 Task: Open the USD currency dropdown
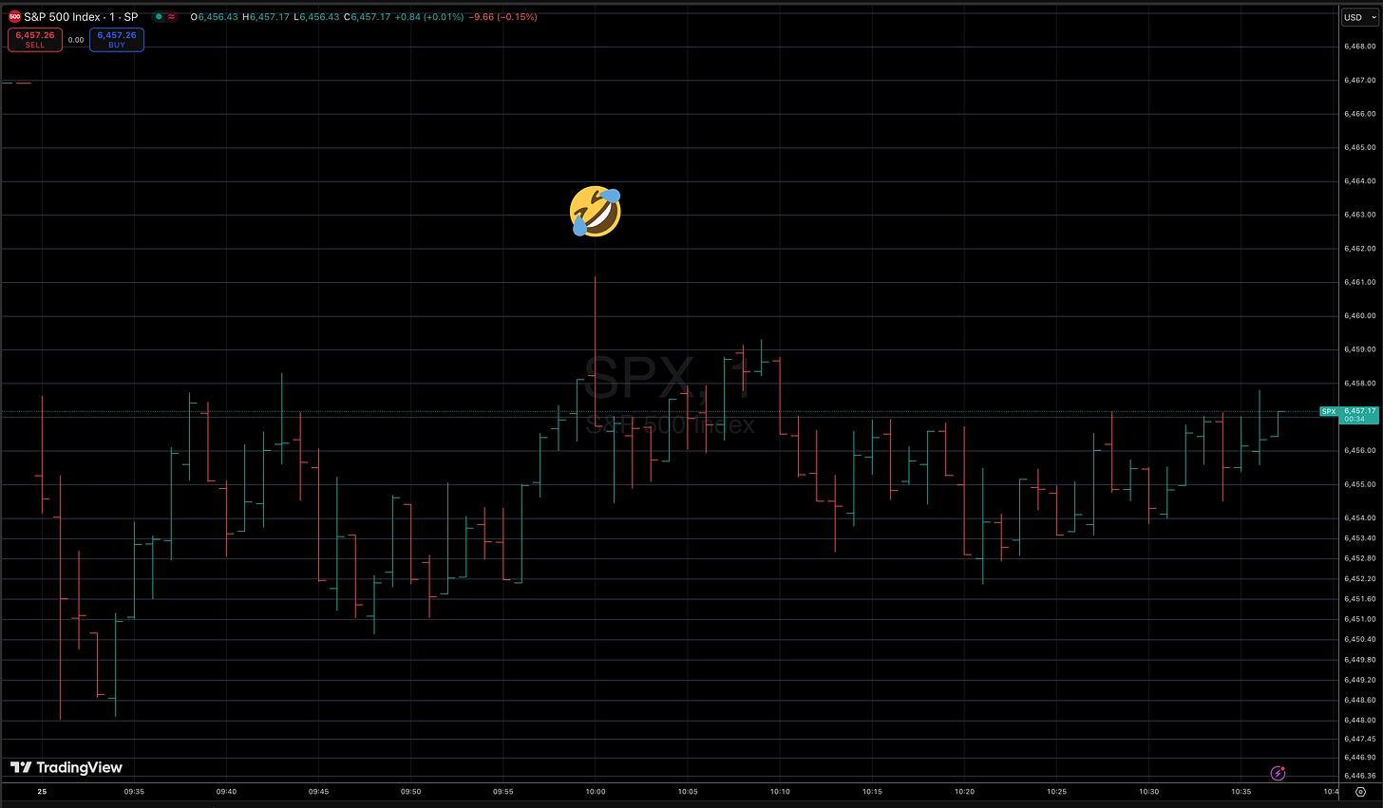(1358, 17)
